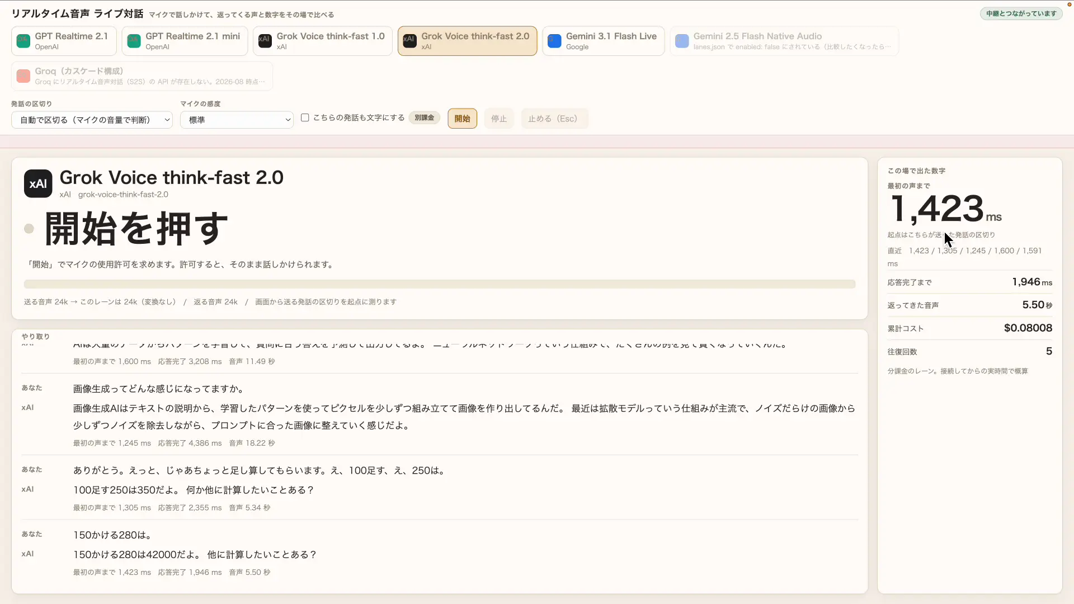
Task: Click the Grok Voice think-fast 2.0 tab icon
Action: click(x=409, y=41)
